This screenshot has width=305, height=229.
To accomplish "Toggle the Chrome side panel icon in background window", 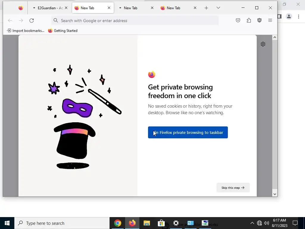I will coord(280,16).
